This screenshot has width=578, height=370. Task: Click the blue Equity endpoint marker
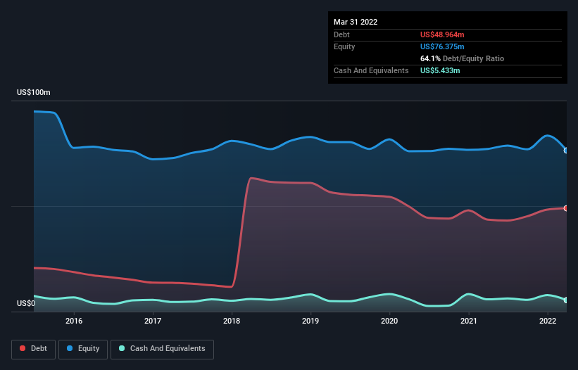pyautogui.click(x=566, y=151)
